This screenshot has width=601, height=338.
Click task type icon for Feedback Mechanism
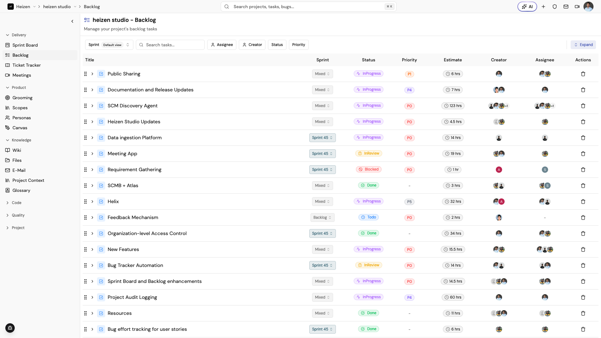(x=101, y=218)
